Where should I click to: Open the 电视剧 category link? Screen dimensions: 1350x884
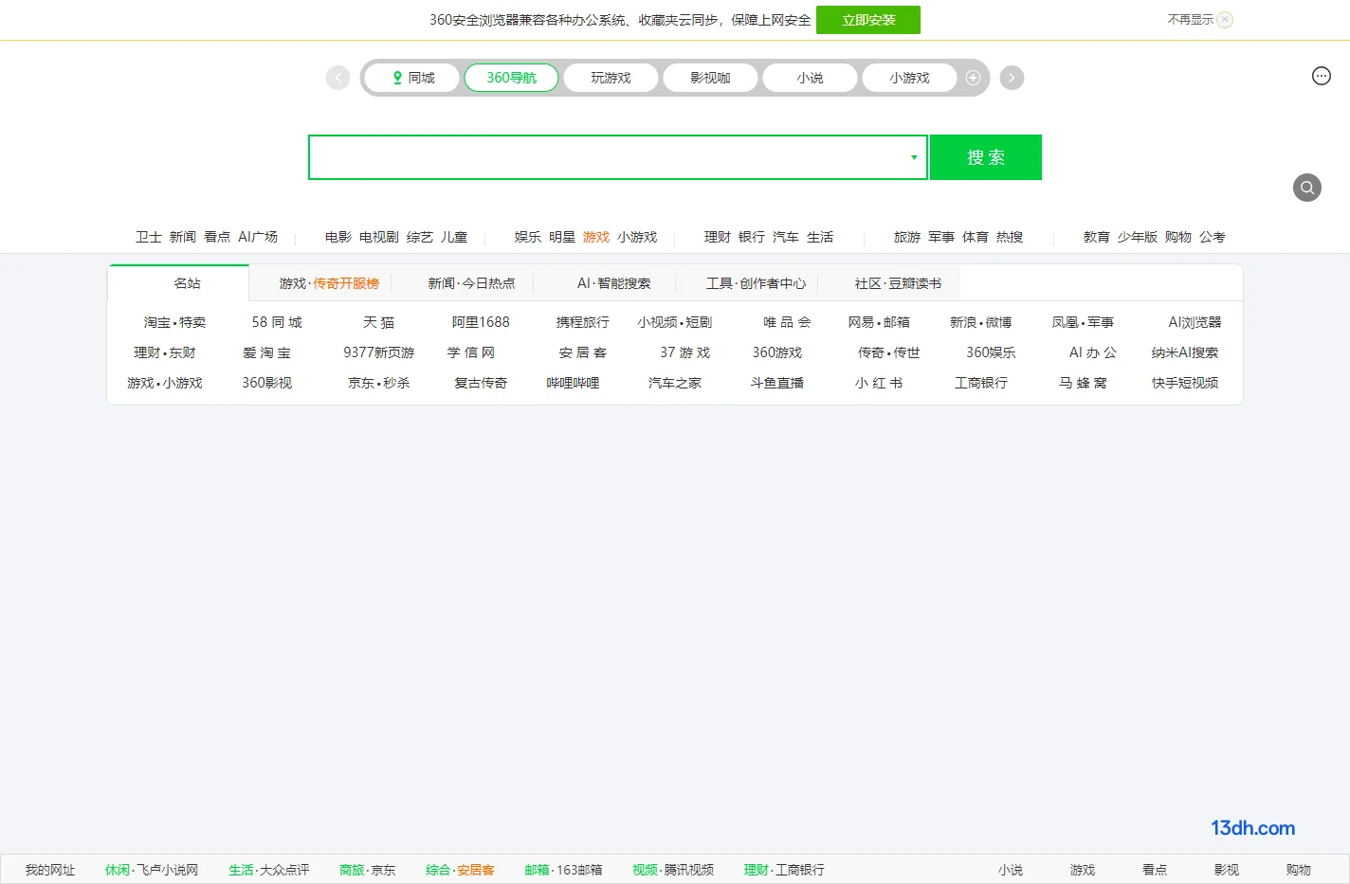(x=379, y=237)
